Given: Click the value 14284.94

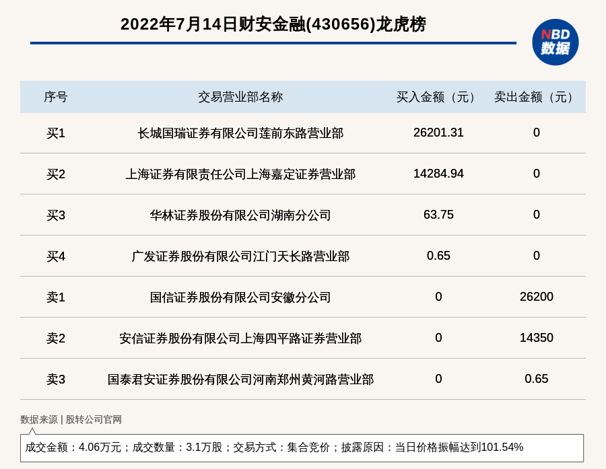Looking at the screenshot, I should [x=438, y=174].
